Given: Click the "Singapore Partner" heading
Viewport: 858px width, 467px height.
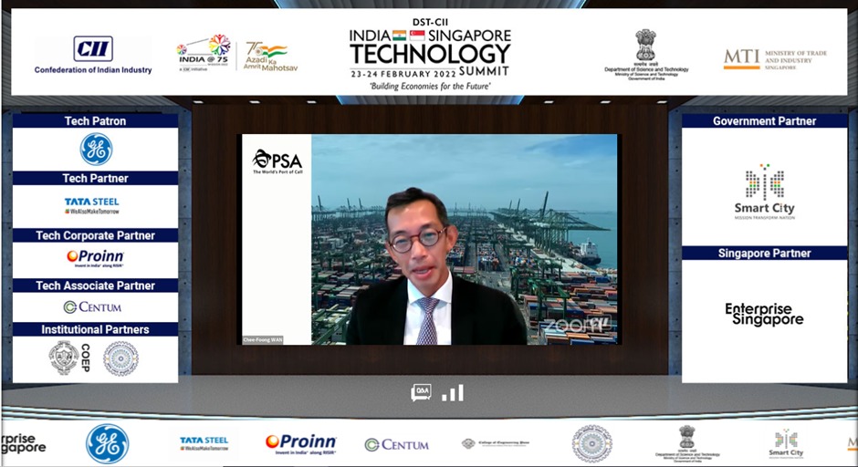Looking at the screenshot, I should coord(764,254).
